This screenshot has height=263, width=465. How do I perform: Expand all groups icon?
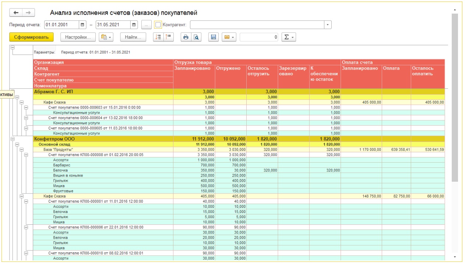click(158, 37)
